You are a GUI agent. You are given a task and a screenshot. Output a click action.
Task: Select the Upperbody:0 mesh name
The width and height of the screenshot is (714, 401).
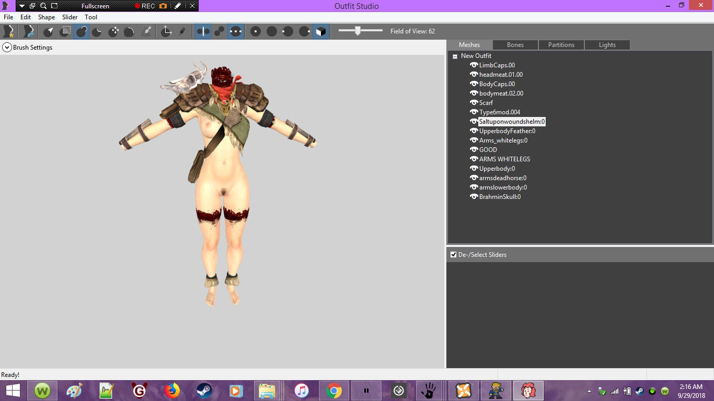pos(497,169)
